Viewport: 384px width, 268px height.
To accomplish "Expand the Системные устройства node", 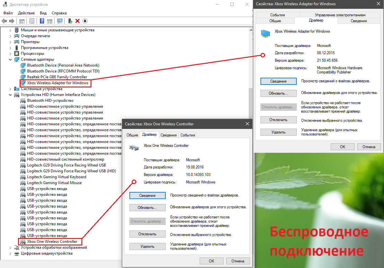I will (10, 89).
